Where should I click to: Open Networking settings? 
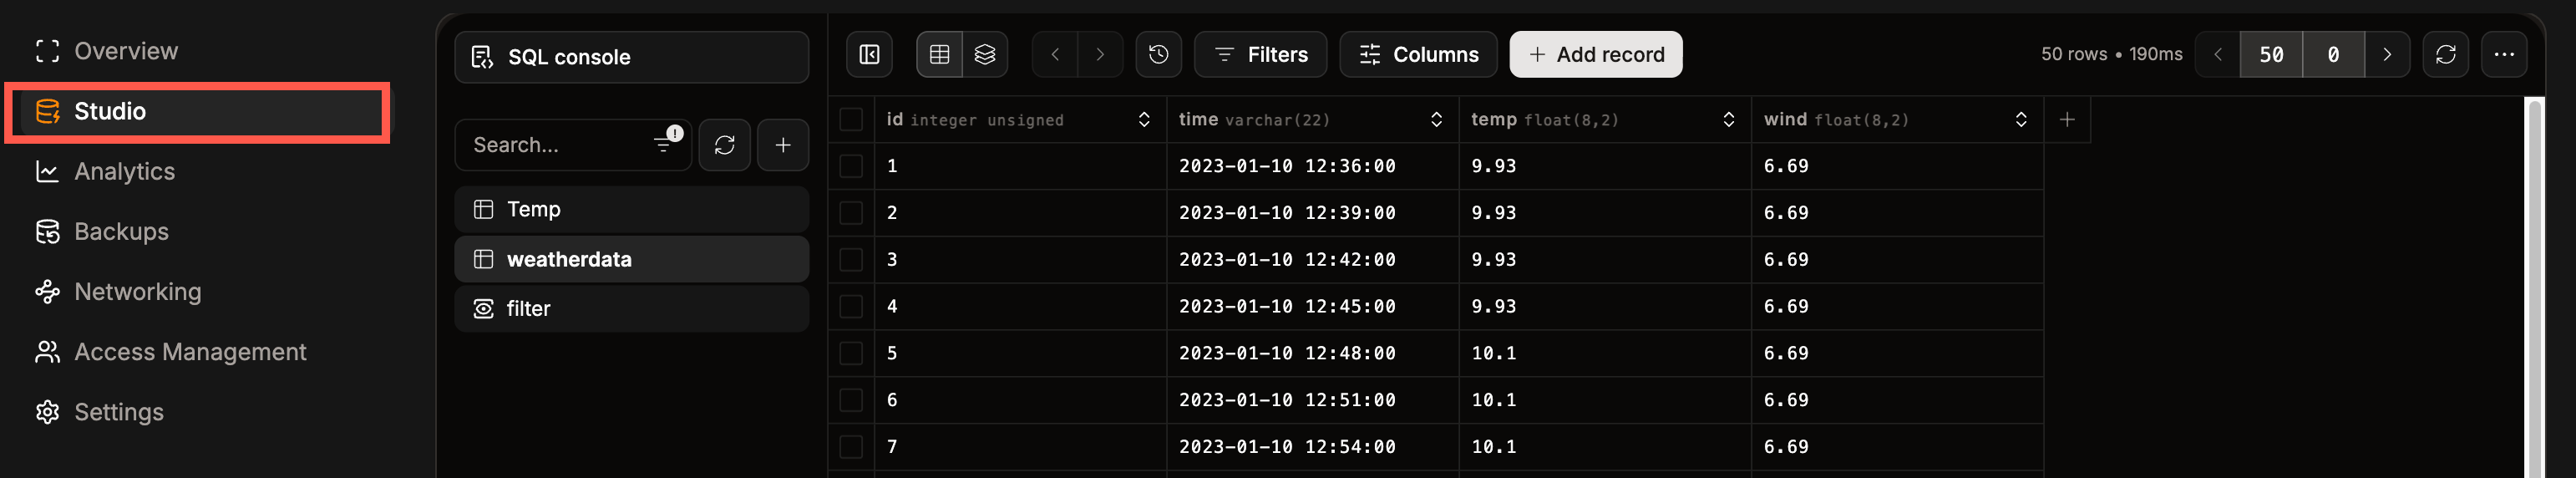coord(118,292)
